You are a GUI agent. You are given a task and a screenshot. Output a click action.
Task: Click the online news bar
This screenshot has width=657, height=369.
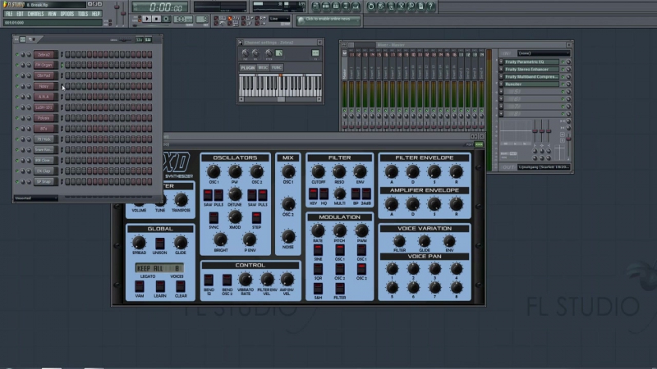[328, 20]
